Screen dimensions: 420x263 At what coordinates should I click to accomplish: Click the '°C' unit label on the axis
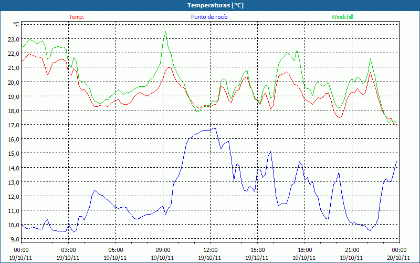click(16, 24)
